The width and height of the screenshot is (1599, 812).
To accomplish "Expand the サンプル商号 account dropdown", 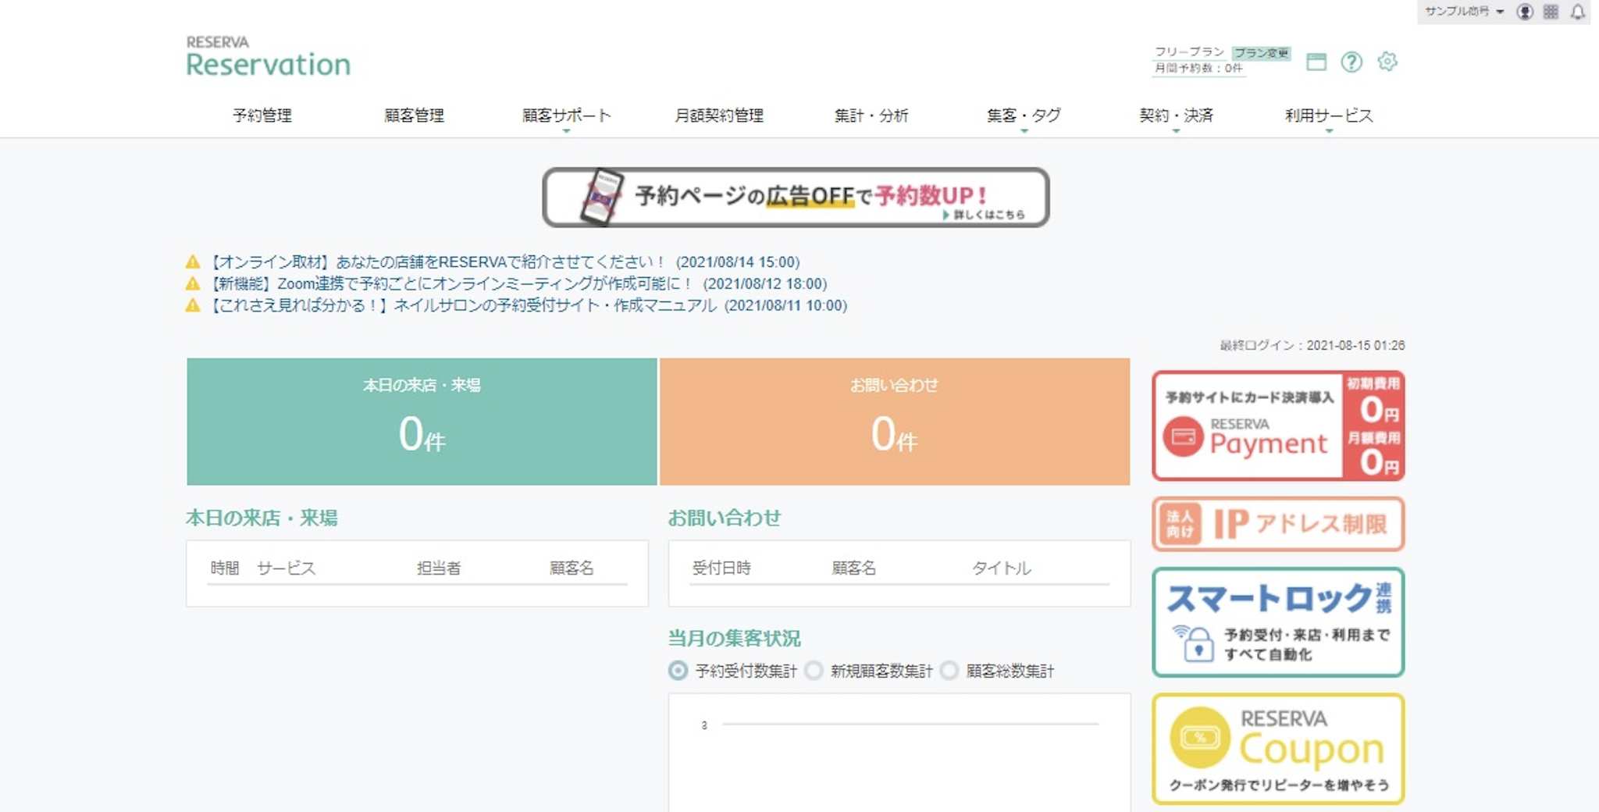I will (1463, 12).
